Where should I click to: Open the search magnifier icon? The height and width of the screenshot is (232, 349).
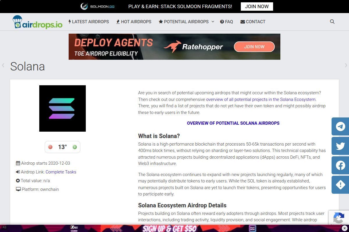(332, 21)
